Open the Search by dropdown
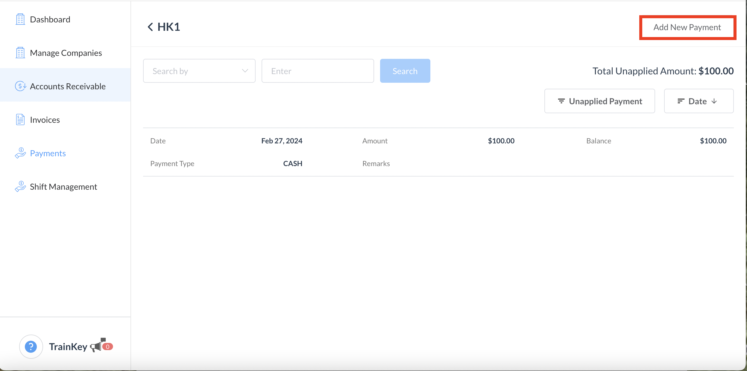The height and width of the screenshot is (371, 747). pyautogui.click(x=199, y=71)
